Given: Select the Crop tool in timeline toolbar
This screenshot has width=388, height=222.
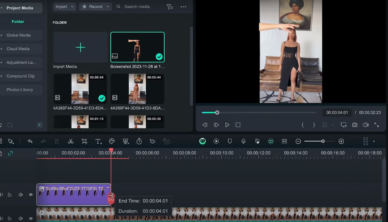Looking at the screenshot, I should 84,141.
